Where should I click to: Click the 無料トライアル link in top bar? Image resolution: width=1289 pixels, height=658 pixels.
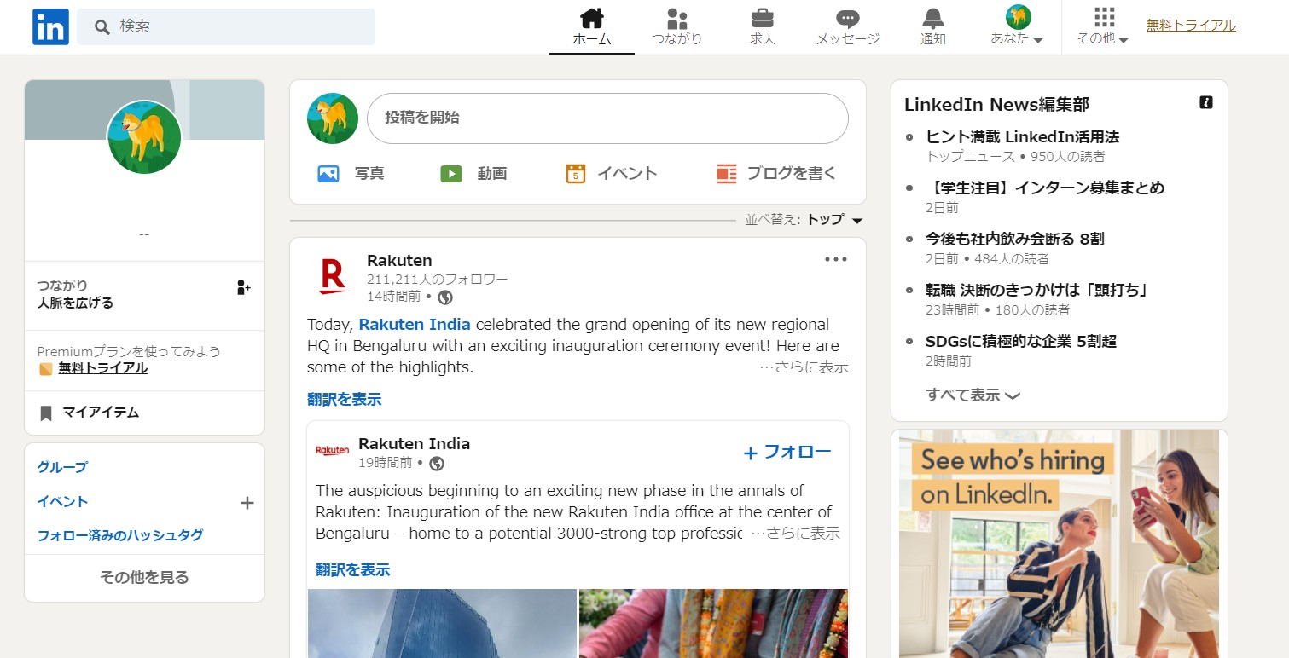(1191, 26)
